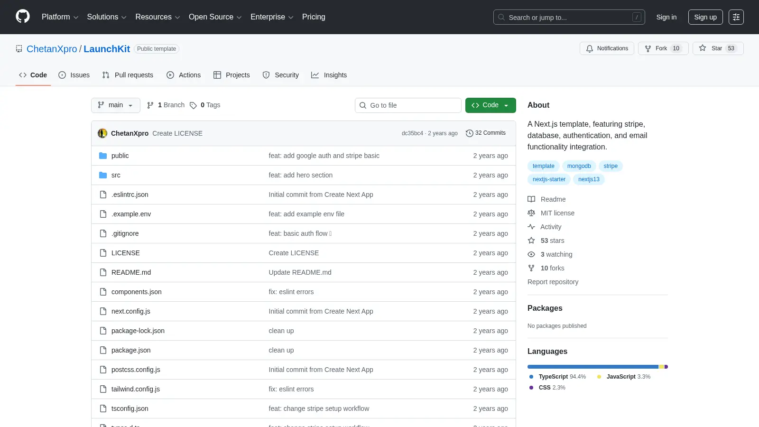
Task: Click the pulse icon beside Activity
Action: point(531,227)
